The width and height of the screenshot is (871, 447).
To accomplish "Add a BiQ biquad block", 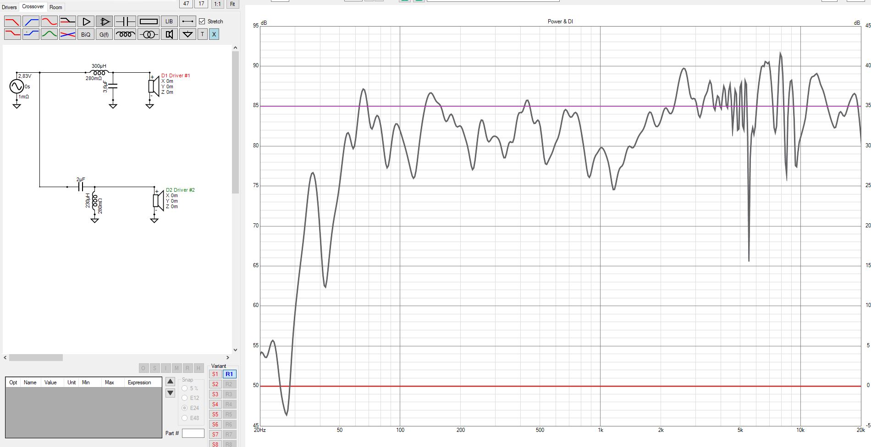I will tap(86, 34).
